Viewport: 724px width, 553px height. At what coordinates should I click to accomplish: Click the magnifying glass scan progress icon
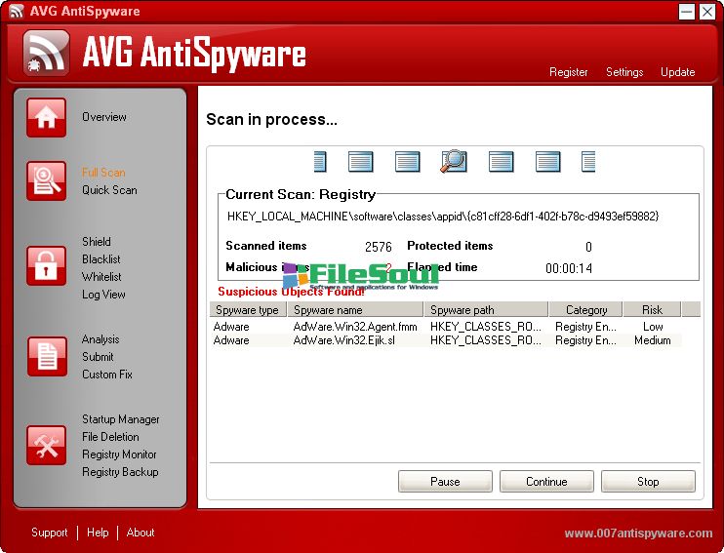[x=453, y=162]
